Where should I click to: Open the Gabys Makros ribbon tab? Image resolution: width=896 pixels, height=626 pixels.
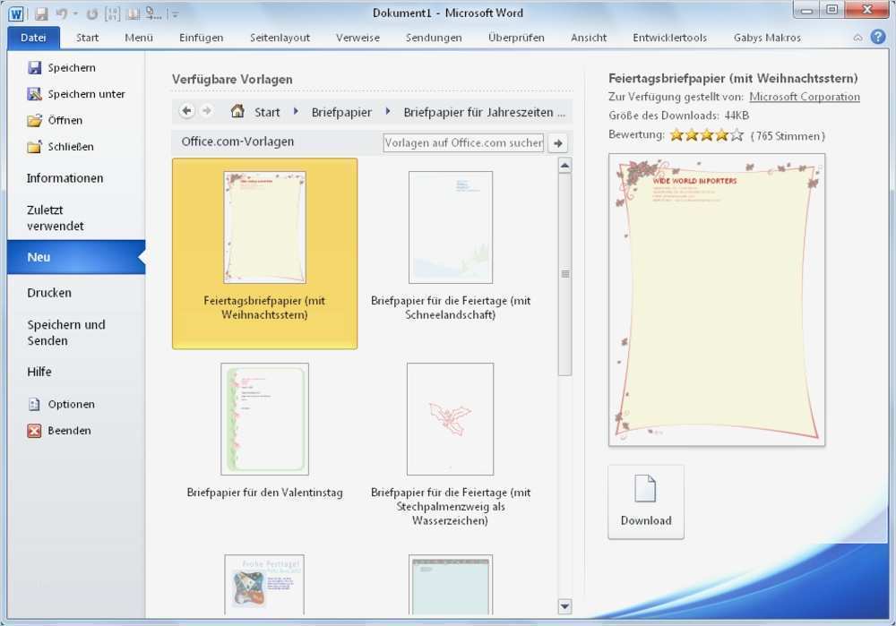tap(766, 38)
